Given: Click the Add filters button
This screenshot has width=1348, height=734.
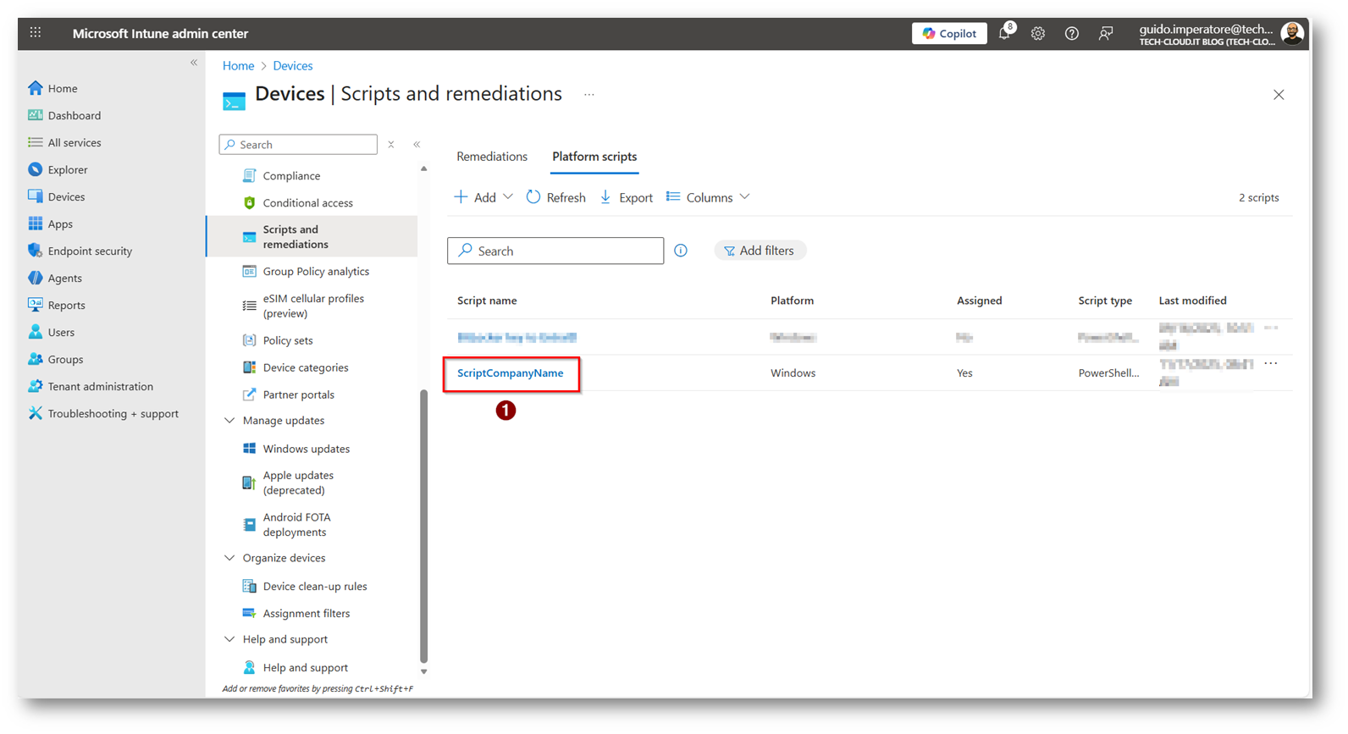Looking at the screenshot, I should pos(760,251).
